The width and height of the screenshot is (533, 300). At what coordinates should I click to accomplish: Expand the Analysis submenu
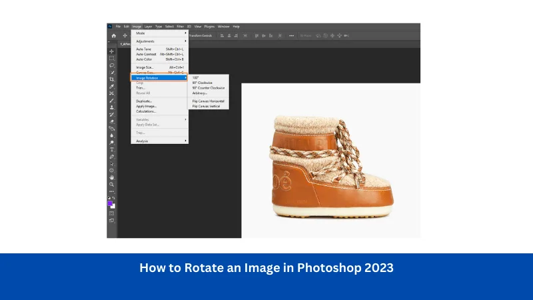tap(159, 141)
